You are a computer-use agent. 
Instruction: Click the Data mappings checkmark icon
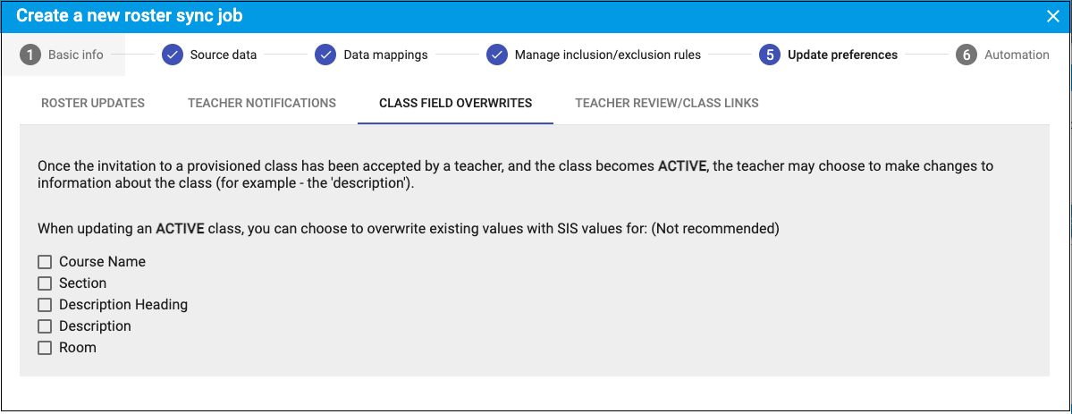(326, 55)
